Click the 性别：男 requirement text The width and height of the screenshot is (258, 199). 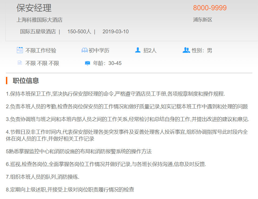pyautogui.click(x=202, y=50)
